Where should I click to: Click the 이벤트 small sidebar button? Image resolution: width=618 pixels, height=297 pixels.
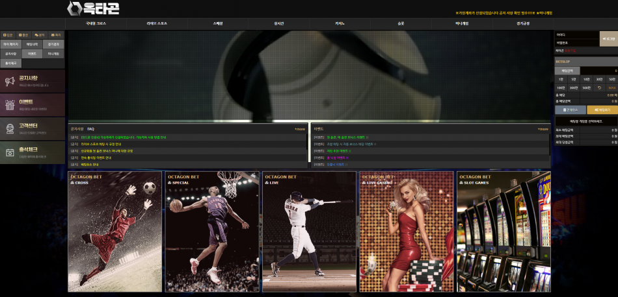(32, 54)
